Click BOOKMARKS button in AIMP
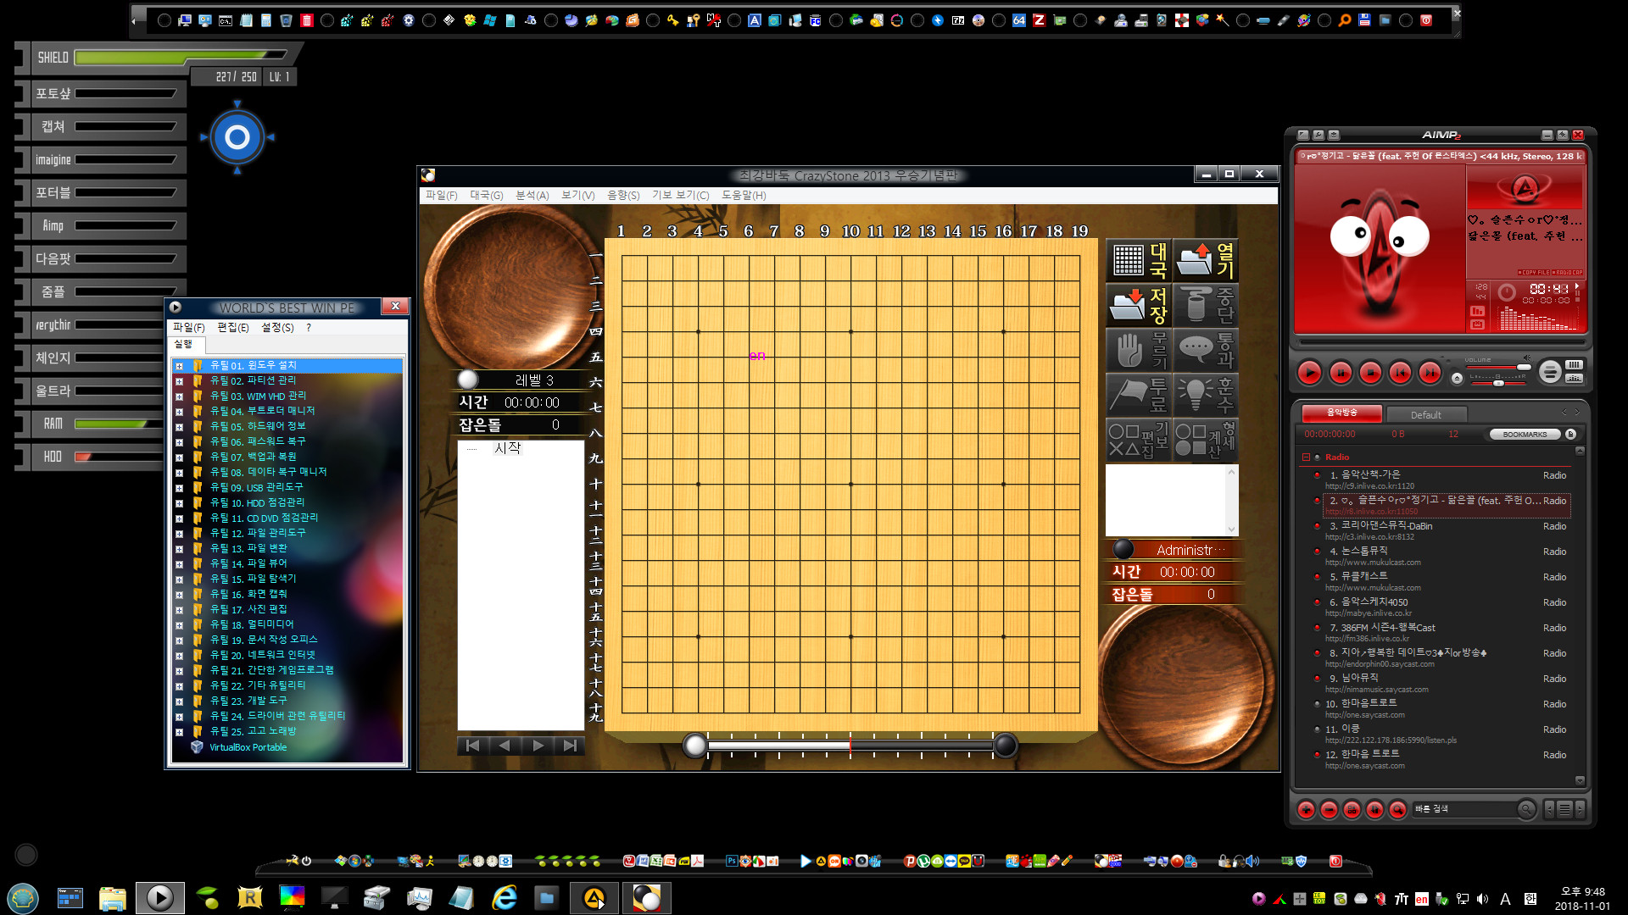Screen dimensions: 1628x915 pyautogui.click(x=1525, y=435)
